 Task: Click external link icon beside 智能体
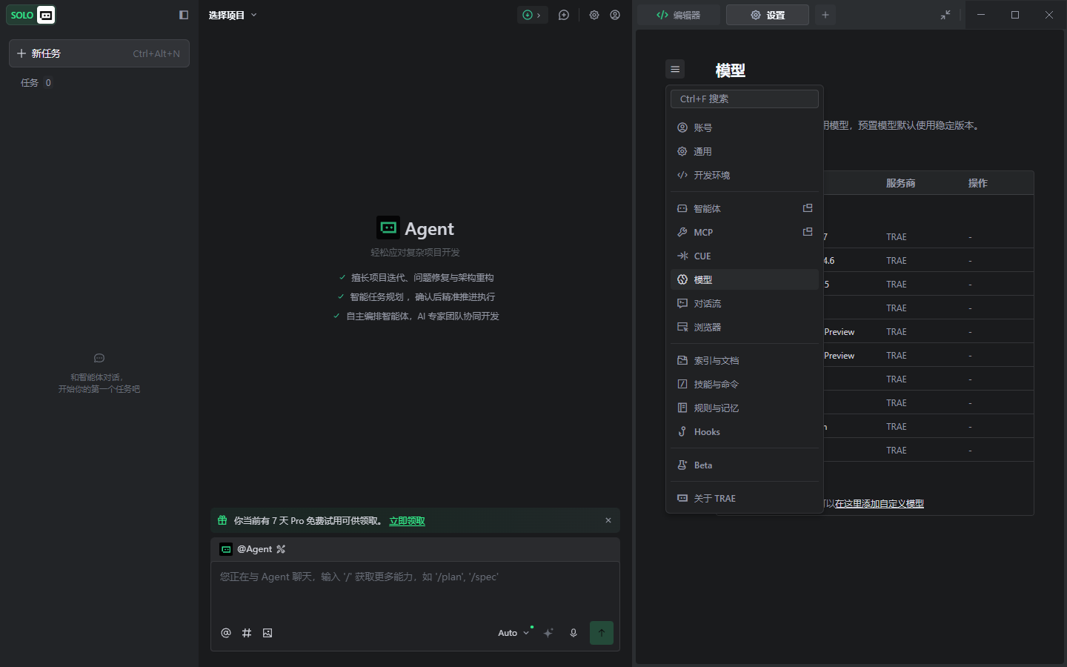coord(808,208)
